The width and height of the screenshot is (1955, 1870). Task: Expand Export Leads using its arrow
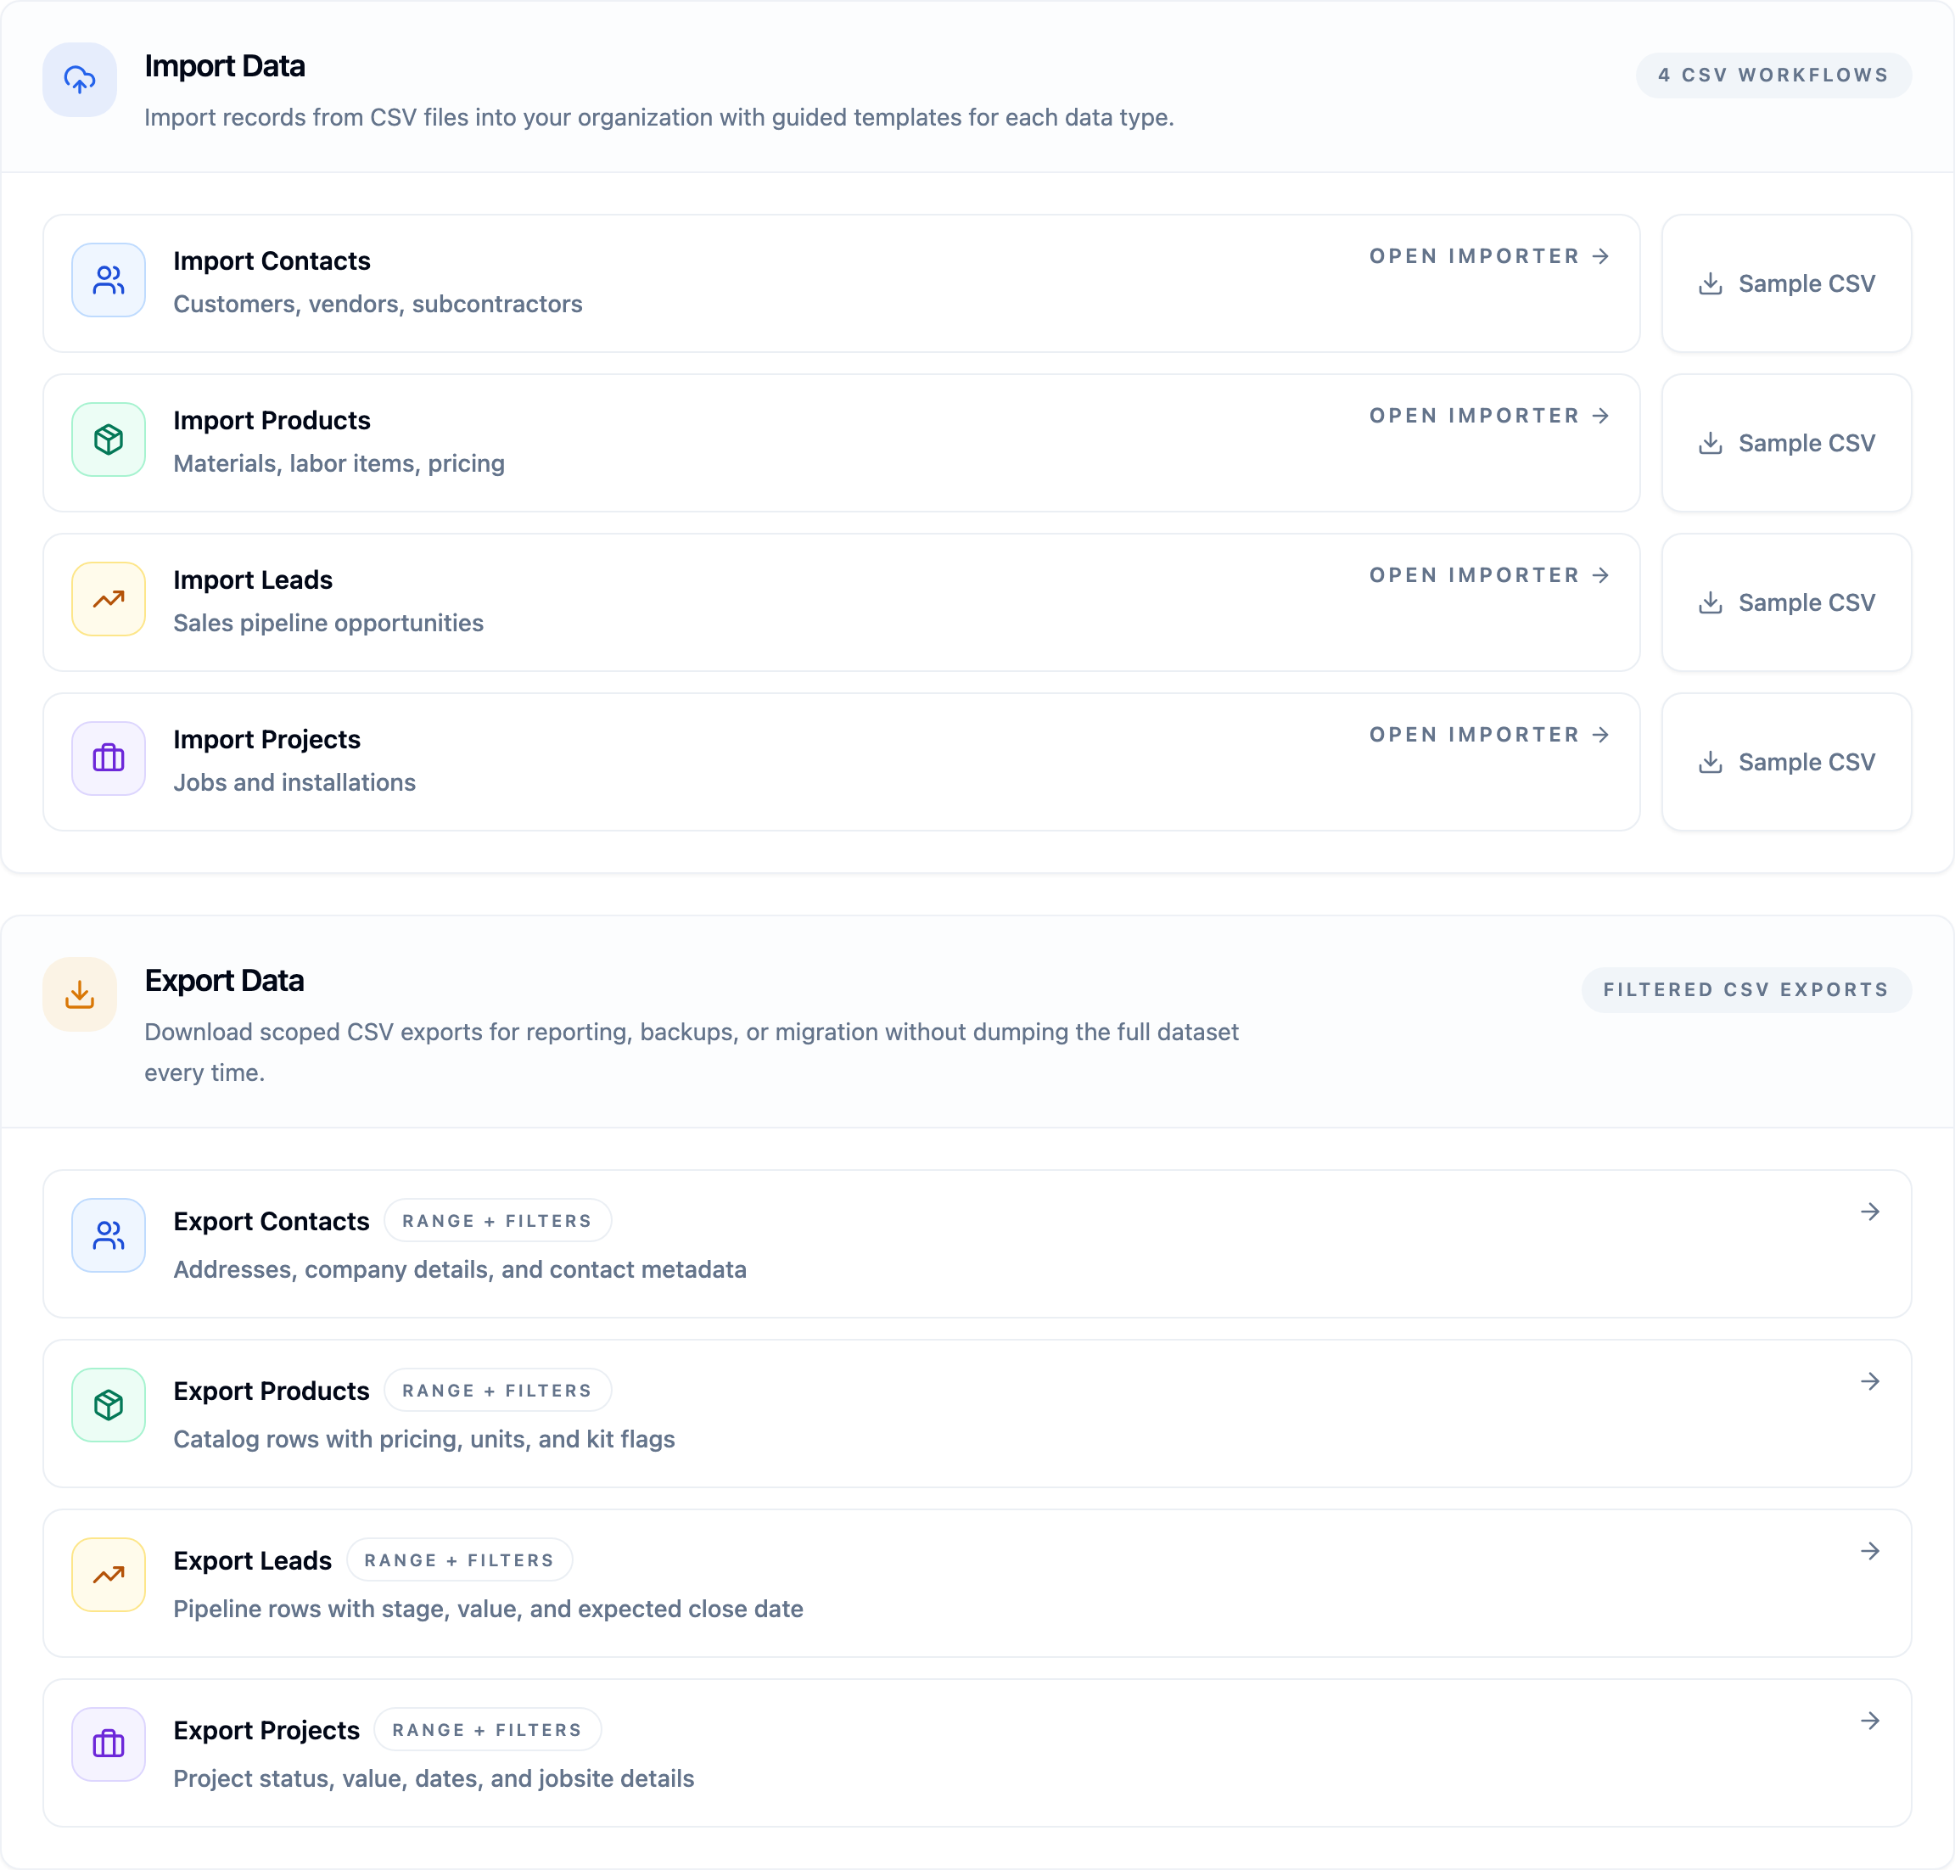(x=1870, y=1550)
